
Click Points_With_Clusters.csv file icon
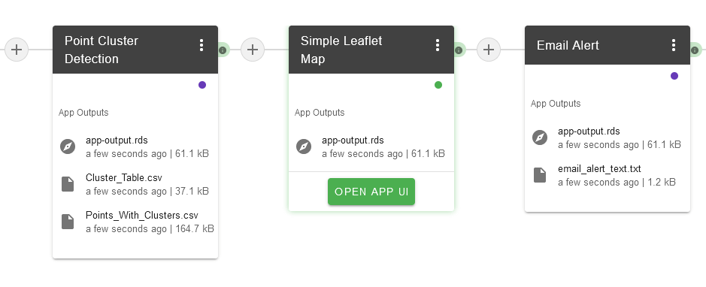(x=68, y=222)
